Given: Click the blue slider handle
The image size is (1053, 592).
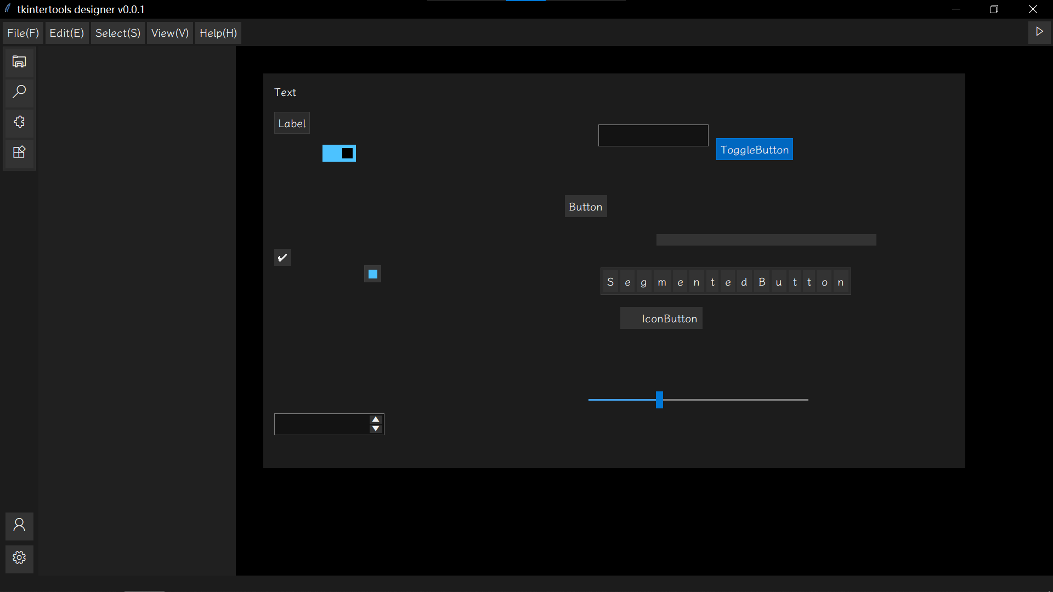Looking at the screenshot, I should click(659, 400).
